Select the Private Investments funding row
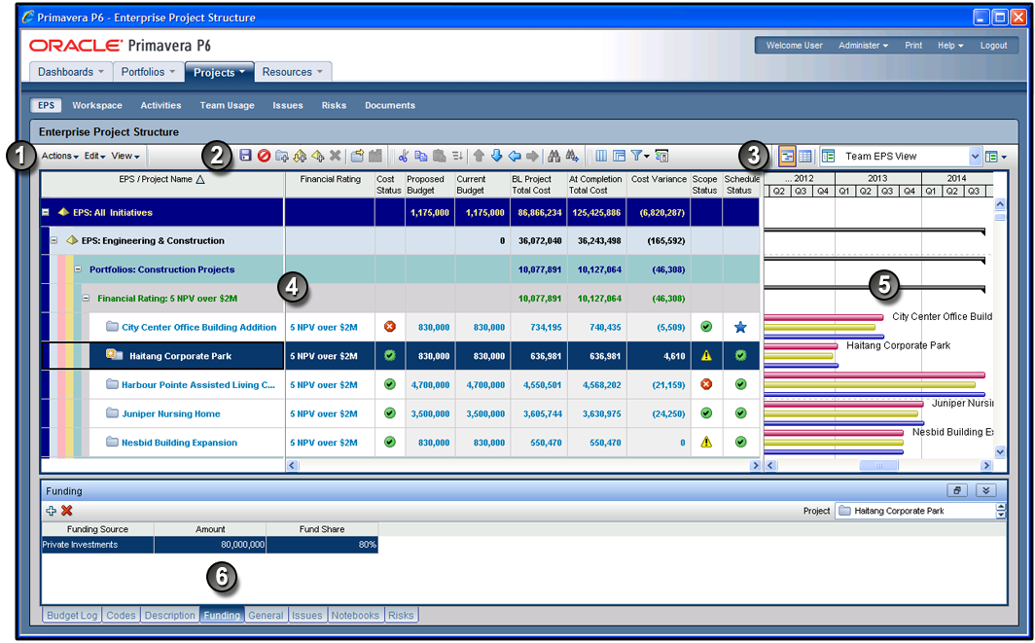1035x643 pixels. (210, 545)
